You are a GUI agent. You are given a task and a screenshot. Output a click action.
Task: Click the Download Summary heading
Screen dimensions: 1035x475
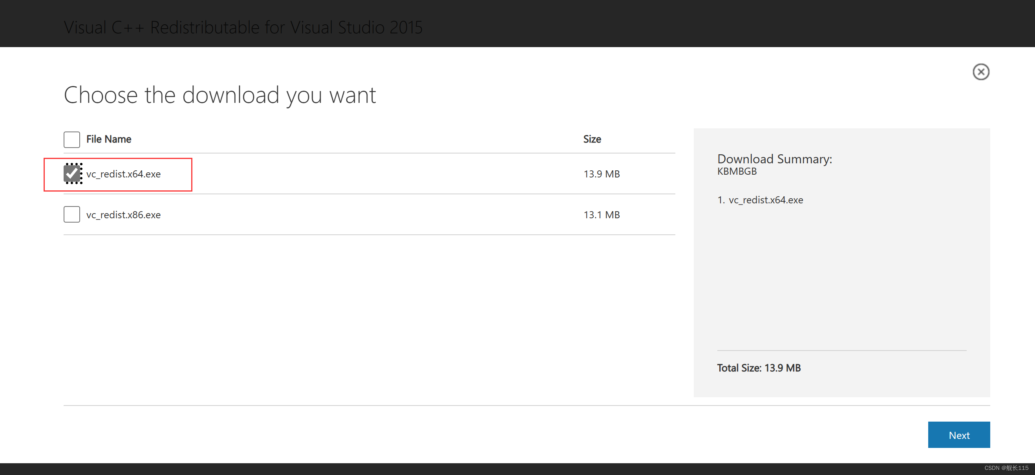tap(774, 159)
